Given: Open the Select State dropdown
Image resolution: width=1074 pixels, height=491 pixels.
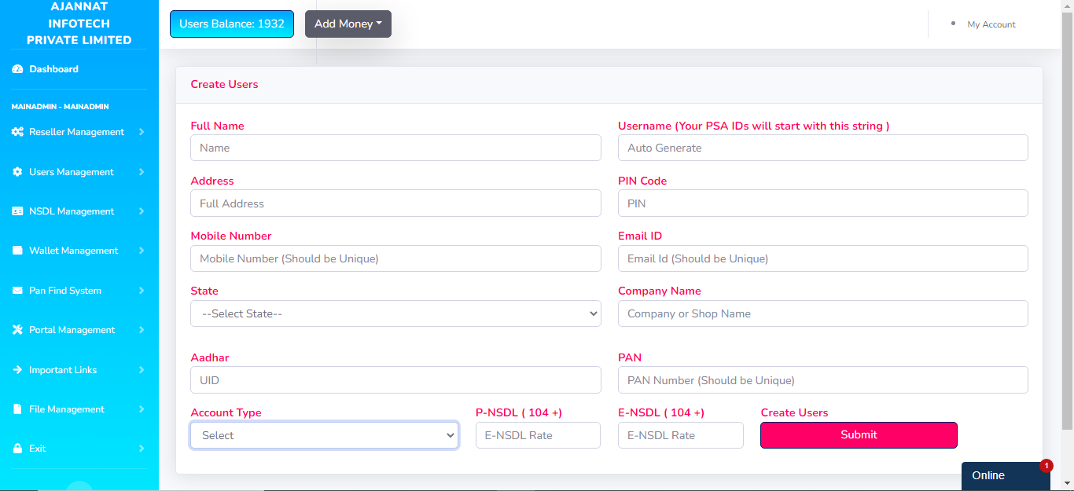Looking at the screenshot, I should (395, 313).
